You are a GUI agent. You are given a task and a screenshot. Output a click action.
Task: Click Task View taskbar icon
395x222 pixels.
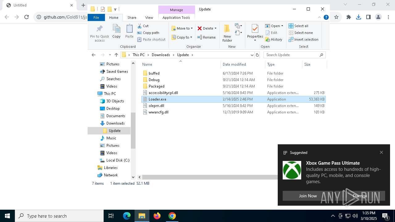point(111,216)
